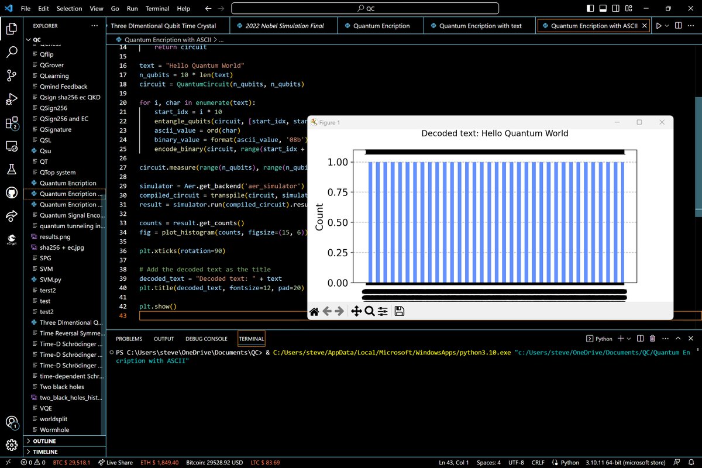This screenshot has height=468, width=702.
Task: Reset the plot with Home icon
Action: (314, 311)
